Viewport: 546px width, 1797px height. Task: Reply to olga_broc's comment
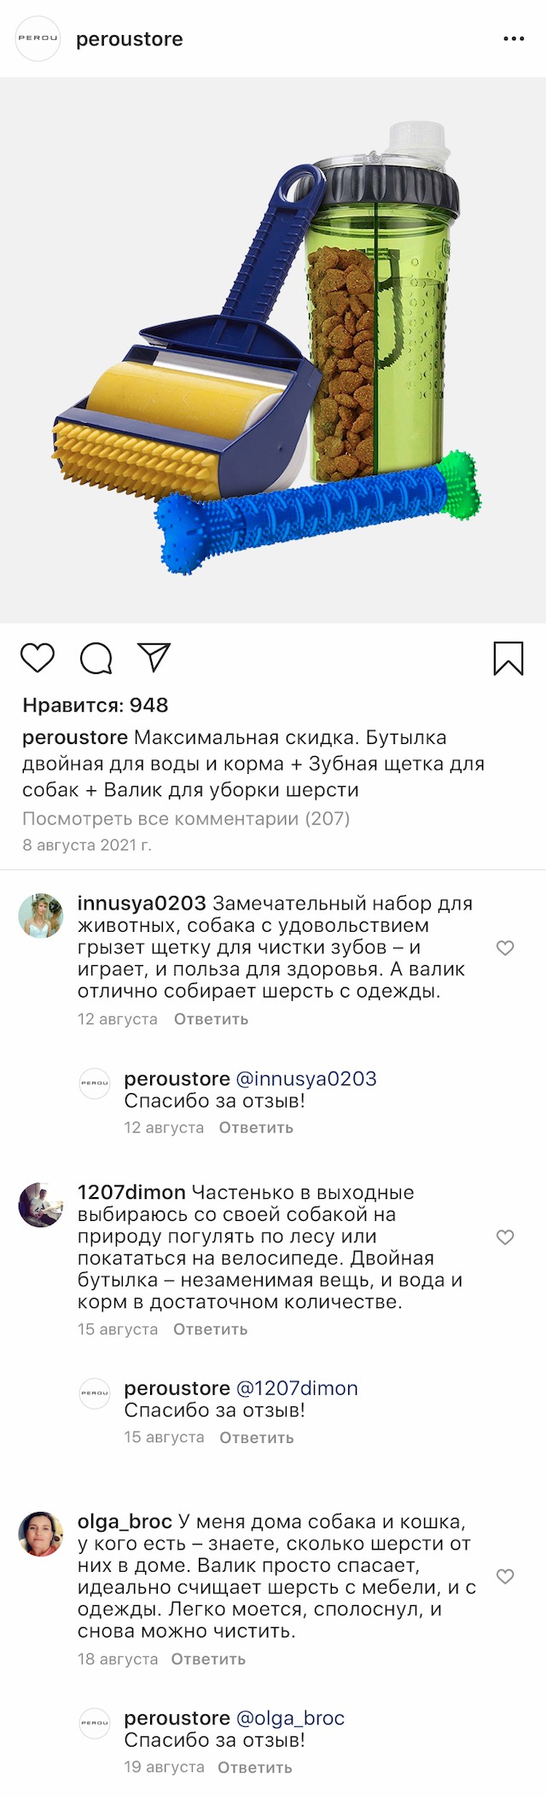(x=208, y=1659)
